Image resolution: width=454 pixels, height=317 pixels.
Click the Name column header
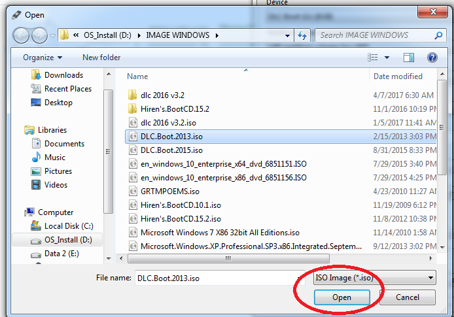(137, 76)
